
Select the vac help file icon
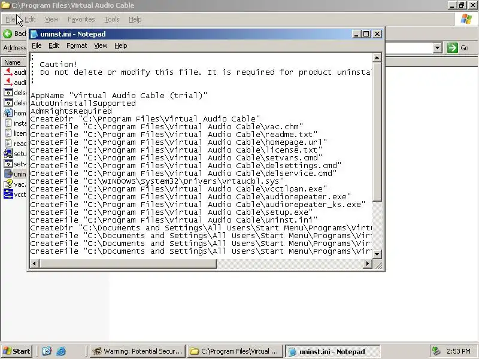click(8, 184)
